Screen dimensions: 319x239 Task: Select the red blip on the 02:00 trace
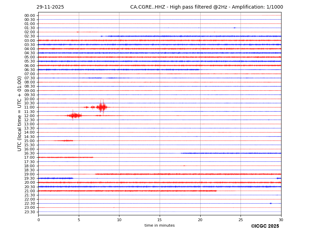click(x=77, y=32)
